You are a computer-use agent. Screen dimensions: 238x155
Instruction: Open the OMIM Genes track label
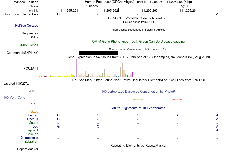(x=28, y=45)
